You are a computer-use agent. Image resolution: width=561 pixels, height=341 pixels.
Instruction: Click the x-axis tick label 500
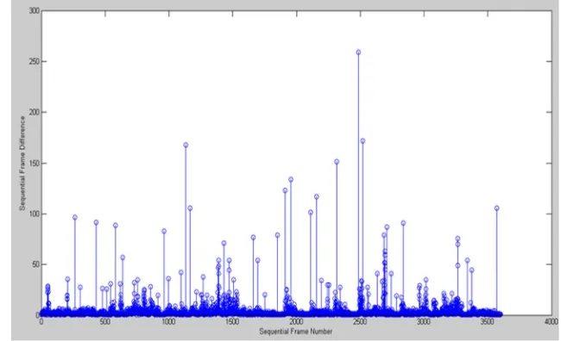coord(104,322)
